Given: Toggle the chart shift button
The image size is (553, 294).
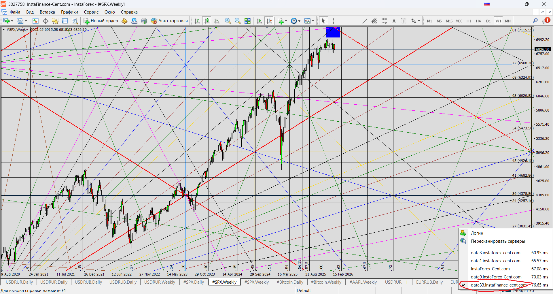Looking at the screenshot, I should tap(269, 21).
